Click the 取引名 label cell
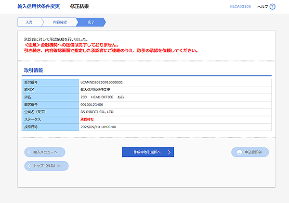 [50, 90]
